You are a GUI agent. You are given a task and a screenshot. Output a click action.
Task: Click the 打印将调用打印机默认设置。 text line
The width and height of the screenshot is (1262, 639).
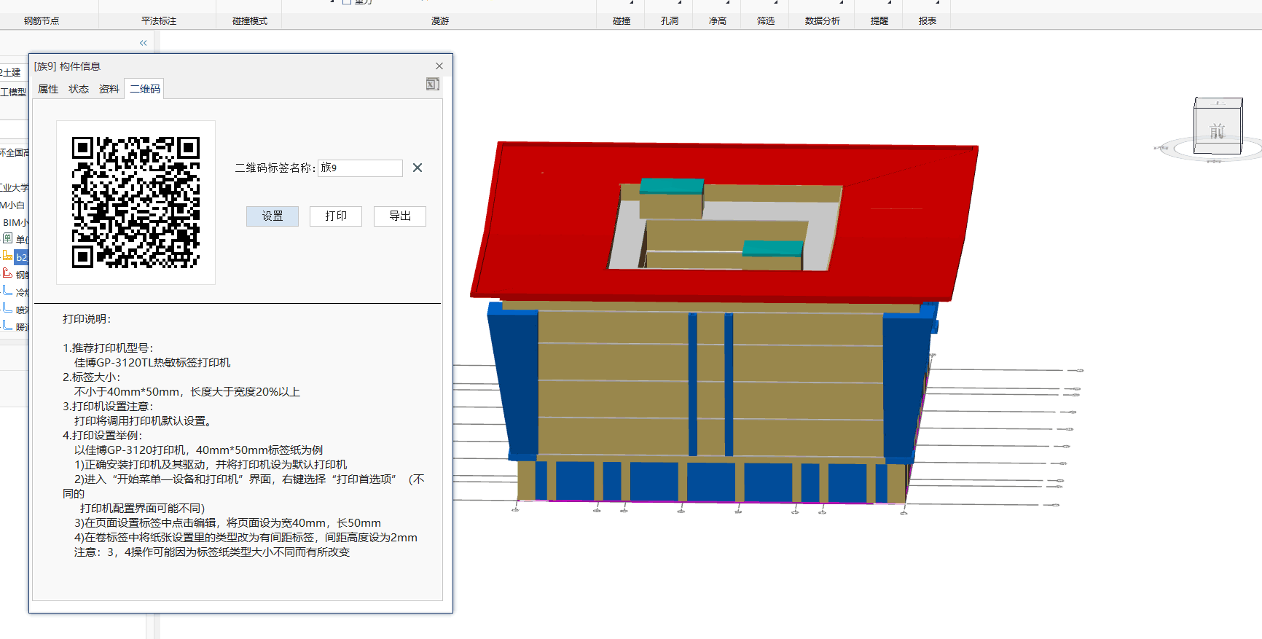tap(144, 421)
